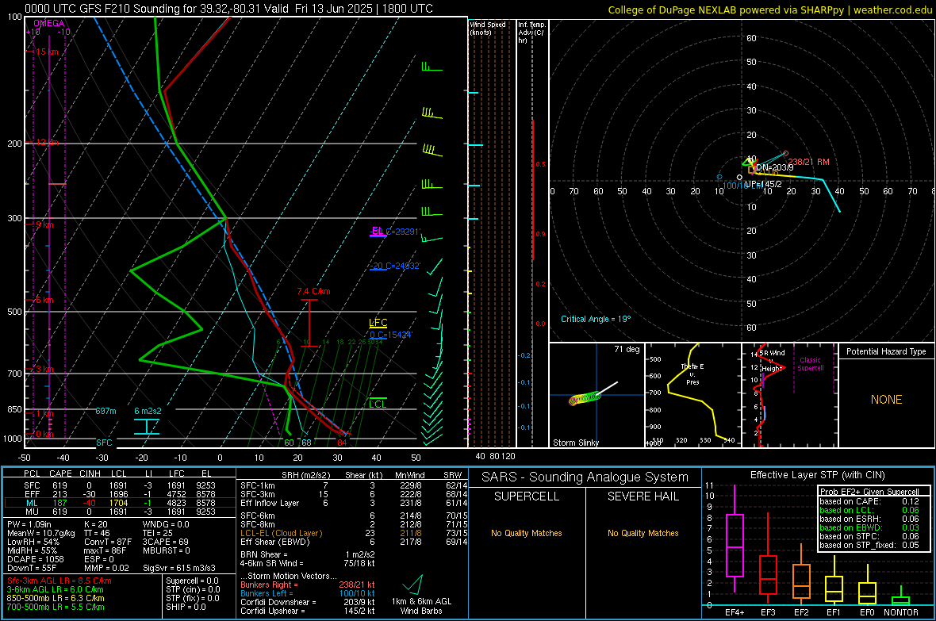Click the Sfc-3km AGL LR = 8.5 C/km line
Screen dimensions: 936x621
(59, 581)
